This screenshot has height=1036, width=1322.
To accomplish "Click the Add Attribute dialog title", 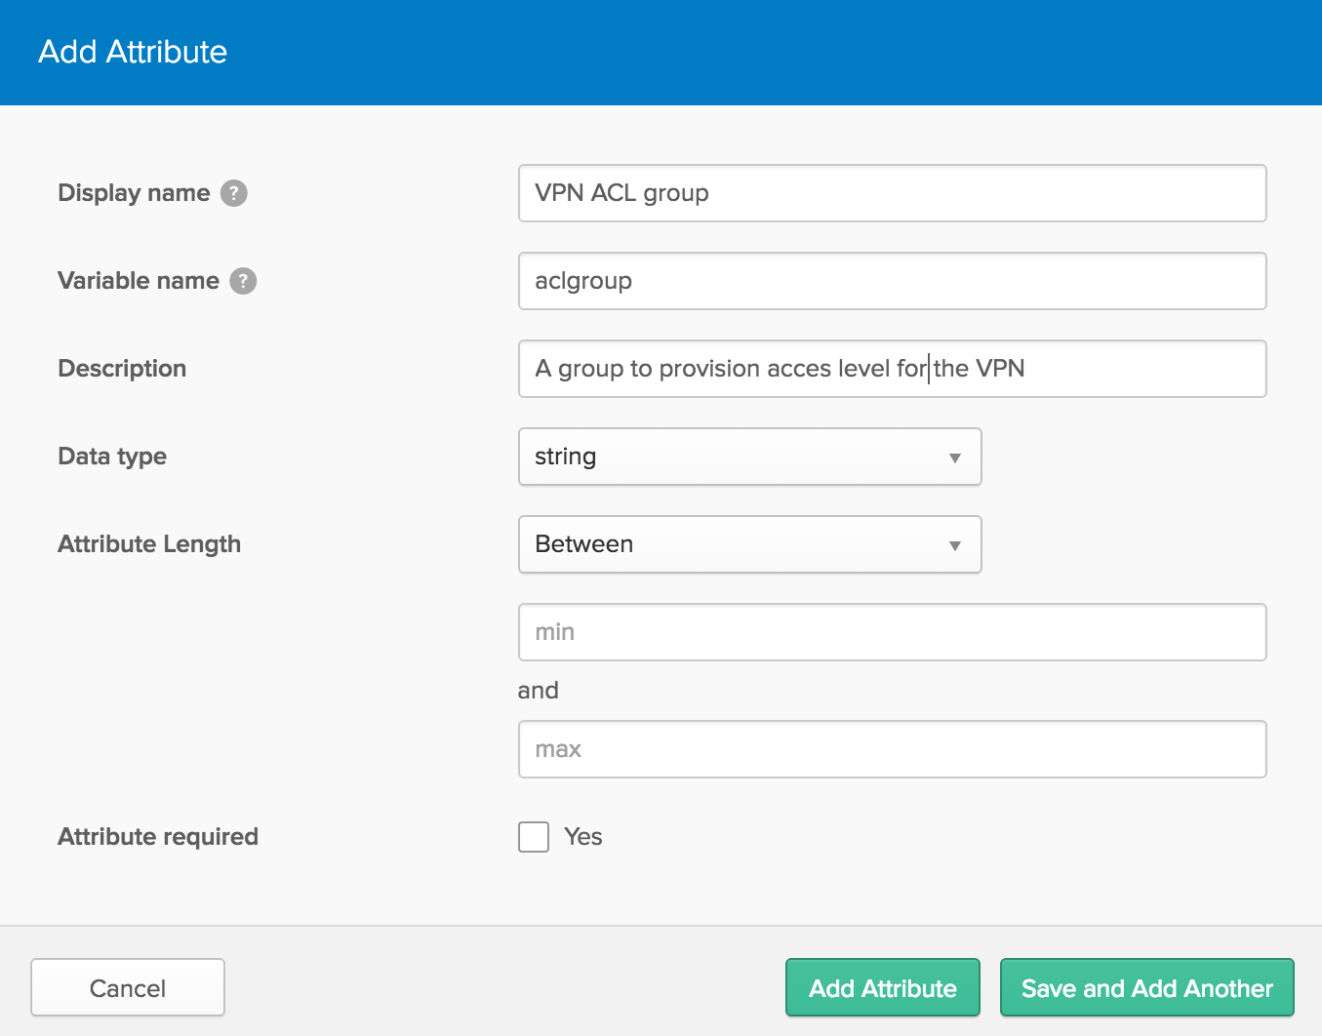I will (x=133, y=52).
